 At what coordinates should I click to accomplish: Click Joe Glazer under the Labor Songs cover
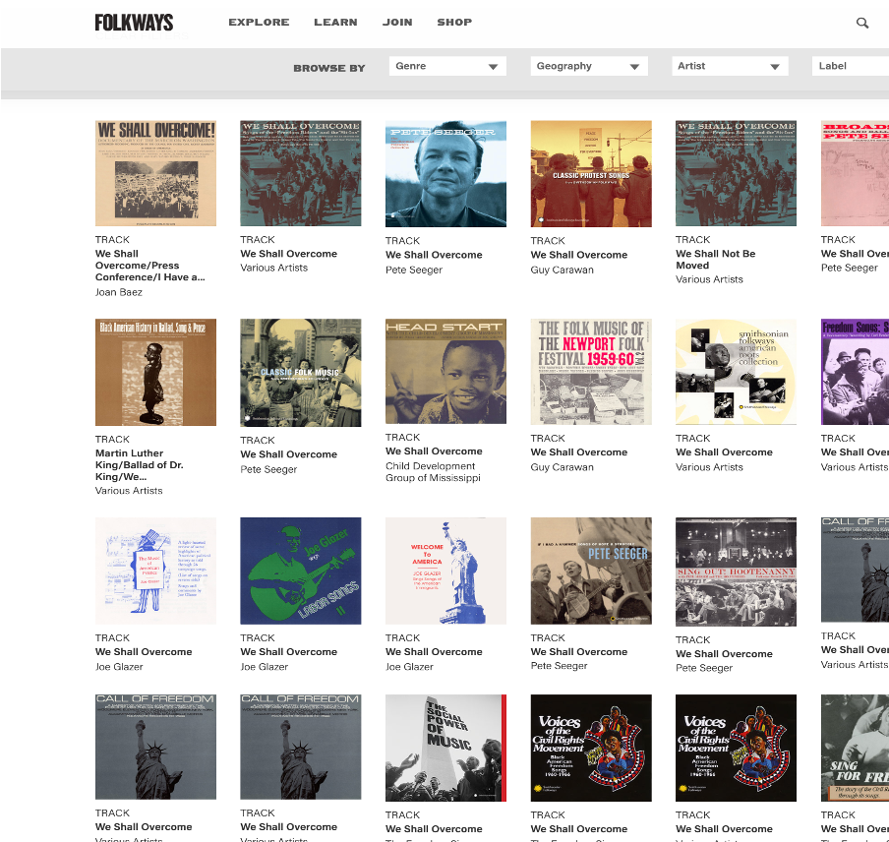click(x=265, y=667)
